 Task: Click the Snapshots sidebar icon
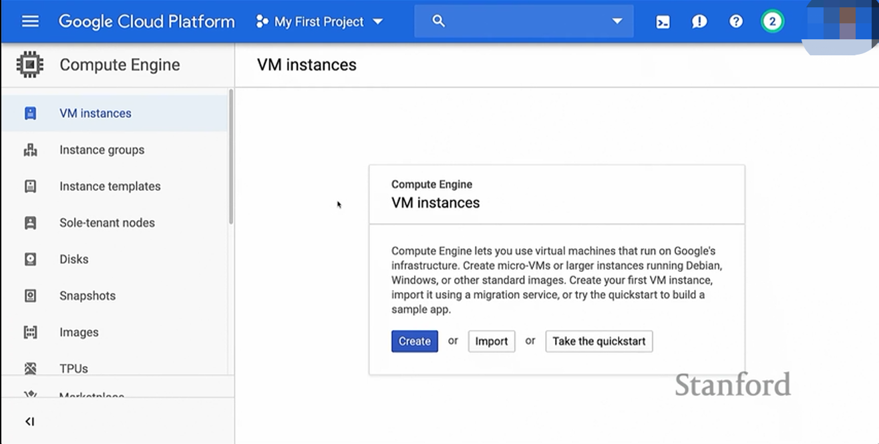(x=30, y=296)
